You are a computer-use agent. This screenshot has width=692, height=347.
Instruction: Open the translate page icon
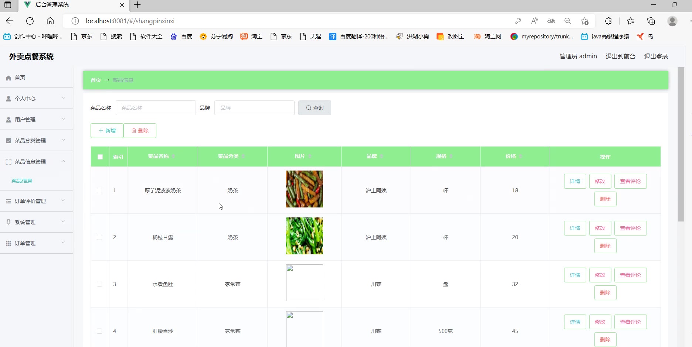click(x=551, y=21)
